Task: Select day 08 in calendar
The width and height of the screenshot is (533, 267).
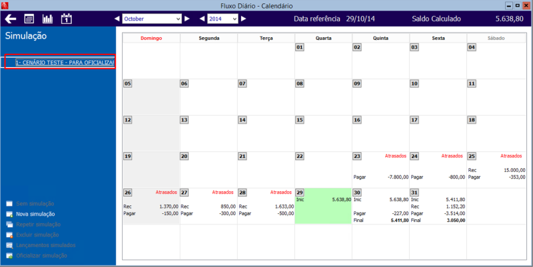Action: click(x=299, y=84)
